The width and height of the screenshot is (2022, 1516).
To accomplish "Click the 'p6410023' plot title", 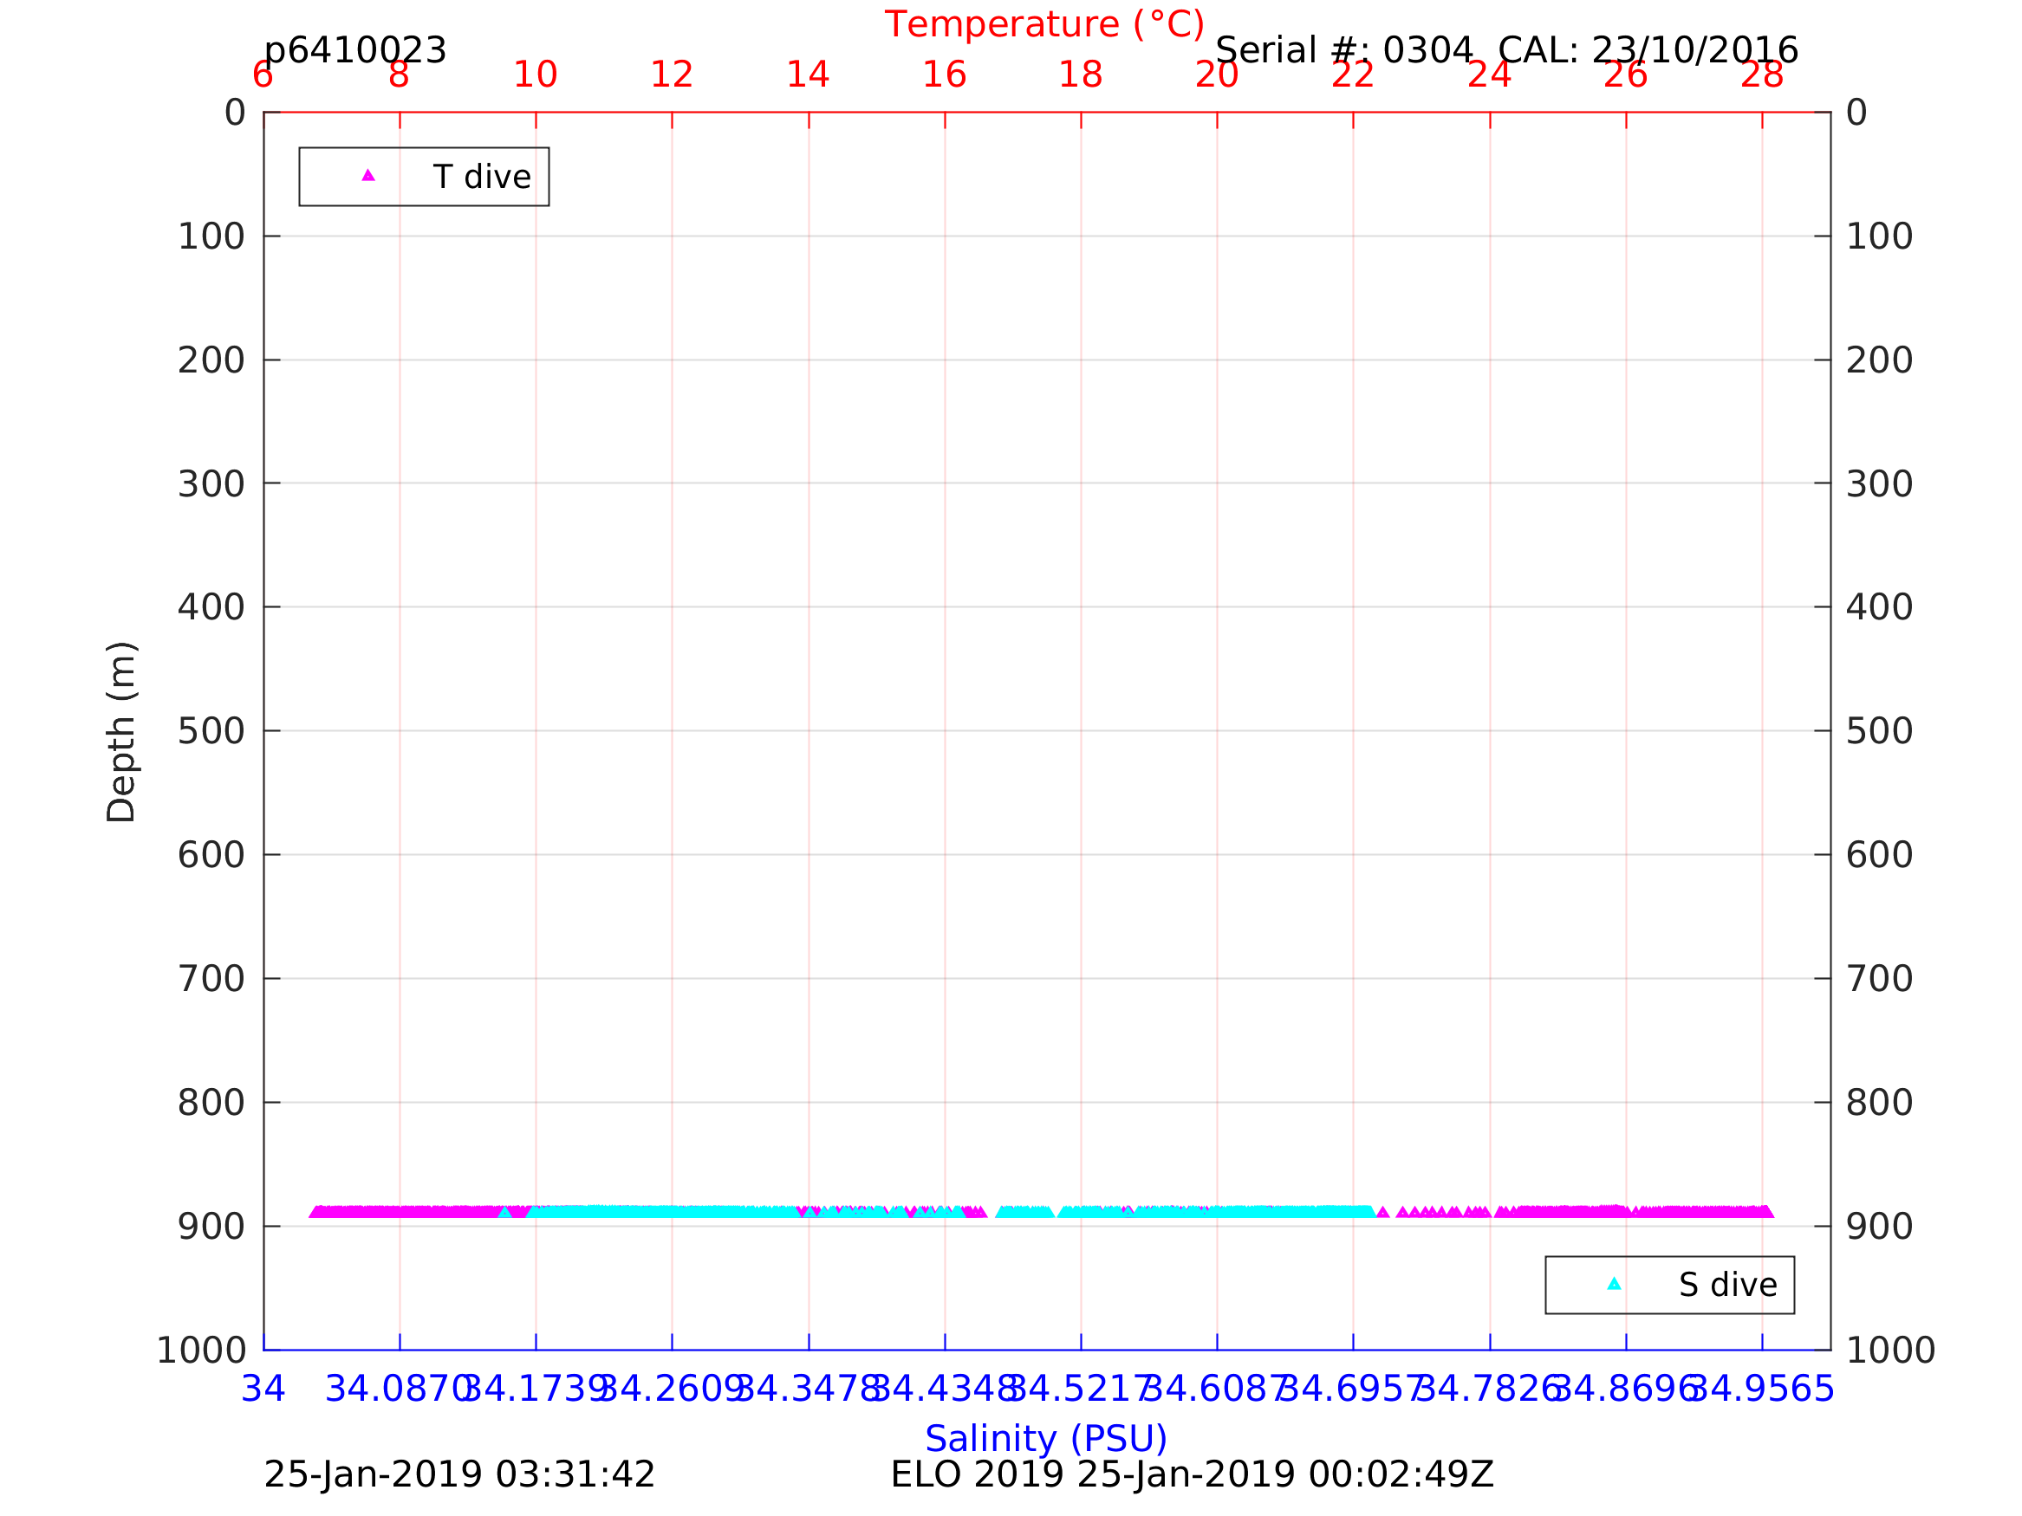I will 355,50.
